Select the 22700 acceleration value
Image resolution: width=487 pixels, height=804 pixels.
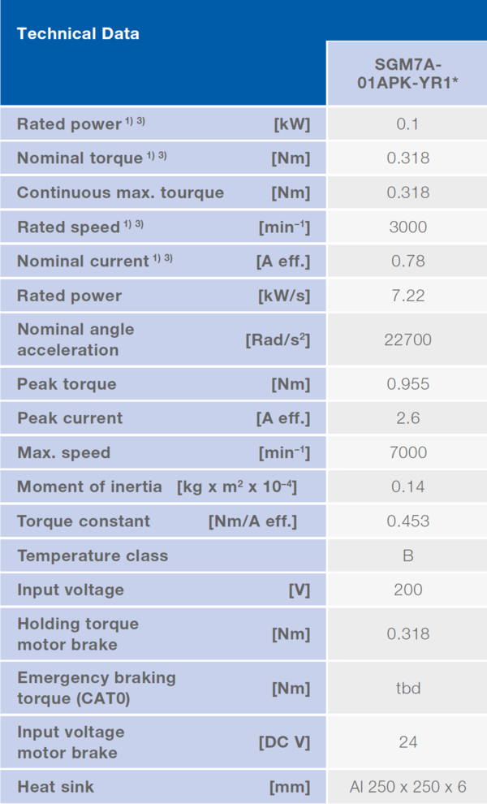pos(407,339)
